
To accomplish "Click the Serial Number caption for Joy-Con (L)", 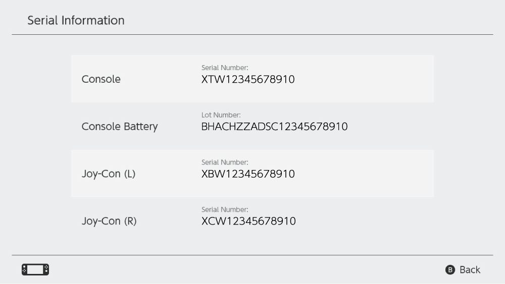I will [x=225, y=162].
